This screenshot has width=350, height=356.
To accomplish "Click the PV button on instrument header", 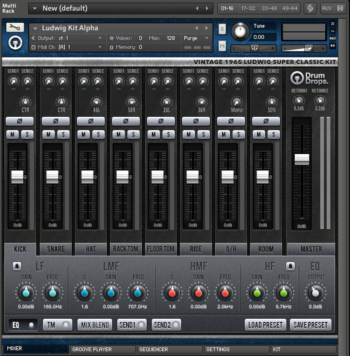I will point(332,46).
